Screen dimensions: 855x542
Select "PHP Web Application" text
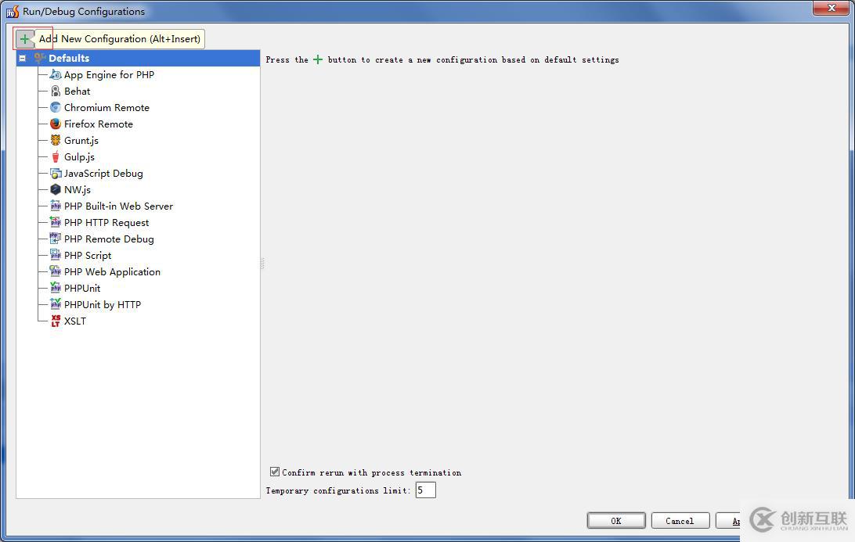(x=112, y=271)
